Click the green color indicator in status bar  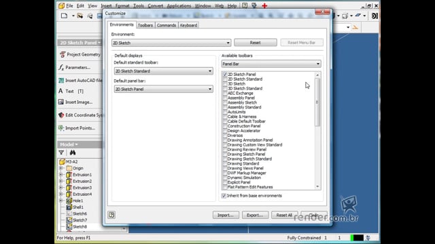[x=352, y=238]
